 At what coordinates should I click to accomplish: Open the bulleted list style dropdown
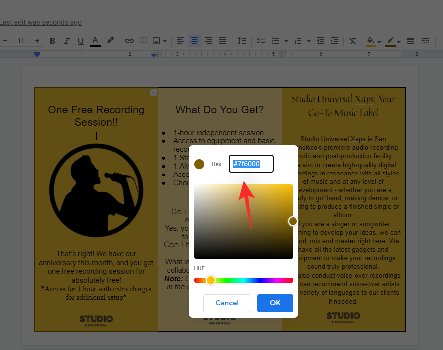pos(286,41)
